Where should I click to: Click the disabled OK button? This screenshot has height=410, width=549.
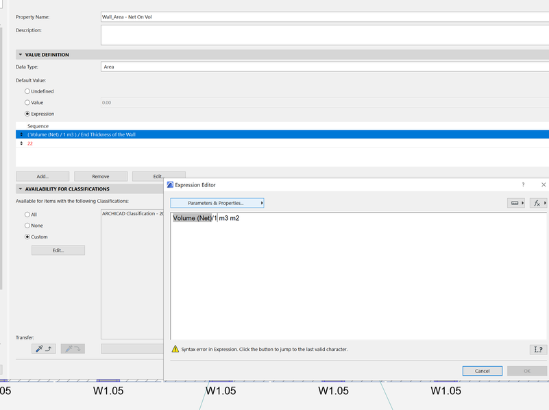pos(527,371)
